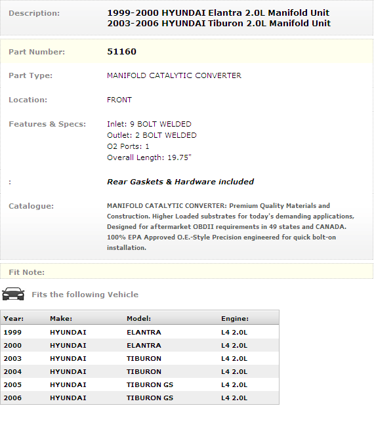This screenshot has width=374, height=433.
Task: Click the catalogue line starting 100% EPA Approved
Action: [x=221, y=237]
